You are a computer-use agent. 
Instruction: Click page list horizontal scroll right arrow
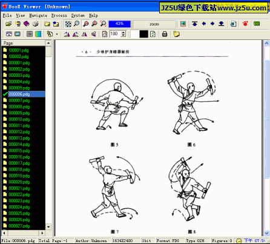[x=42, y=233]
